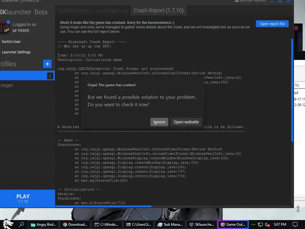Click the 'at bao.ag(SourceFile:340)' line

[101, 180]
